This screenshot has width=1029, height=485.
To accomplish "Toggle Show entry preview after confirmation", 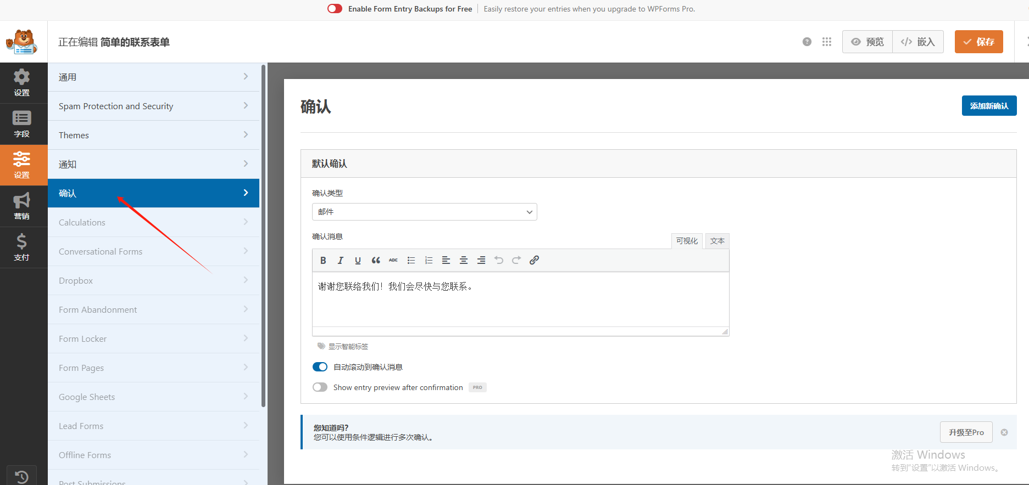I will [x=320, y=387].
